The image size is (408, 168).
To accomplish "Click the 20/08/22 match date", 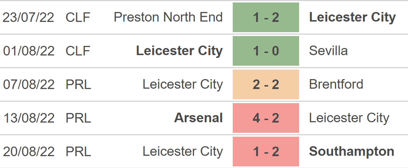I will coord(28,151).
